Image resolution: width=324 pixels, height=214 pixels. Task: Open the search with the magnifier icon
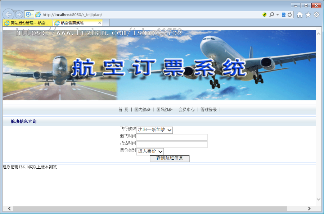tap(273, 14)
